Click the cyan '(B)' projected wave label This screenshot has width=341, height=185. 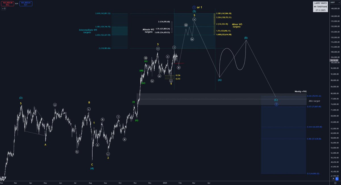[x=246, y=37]
